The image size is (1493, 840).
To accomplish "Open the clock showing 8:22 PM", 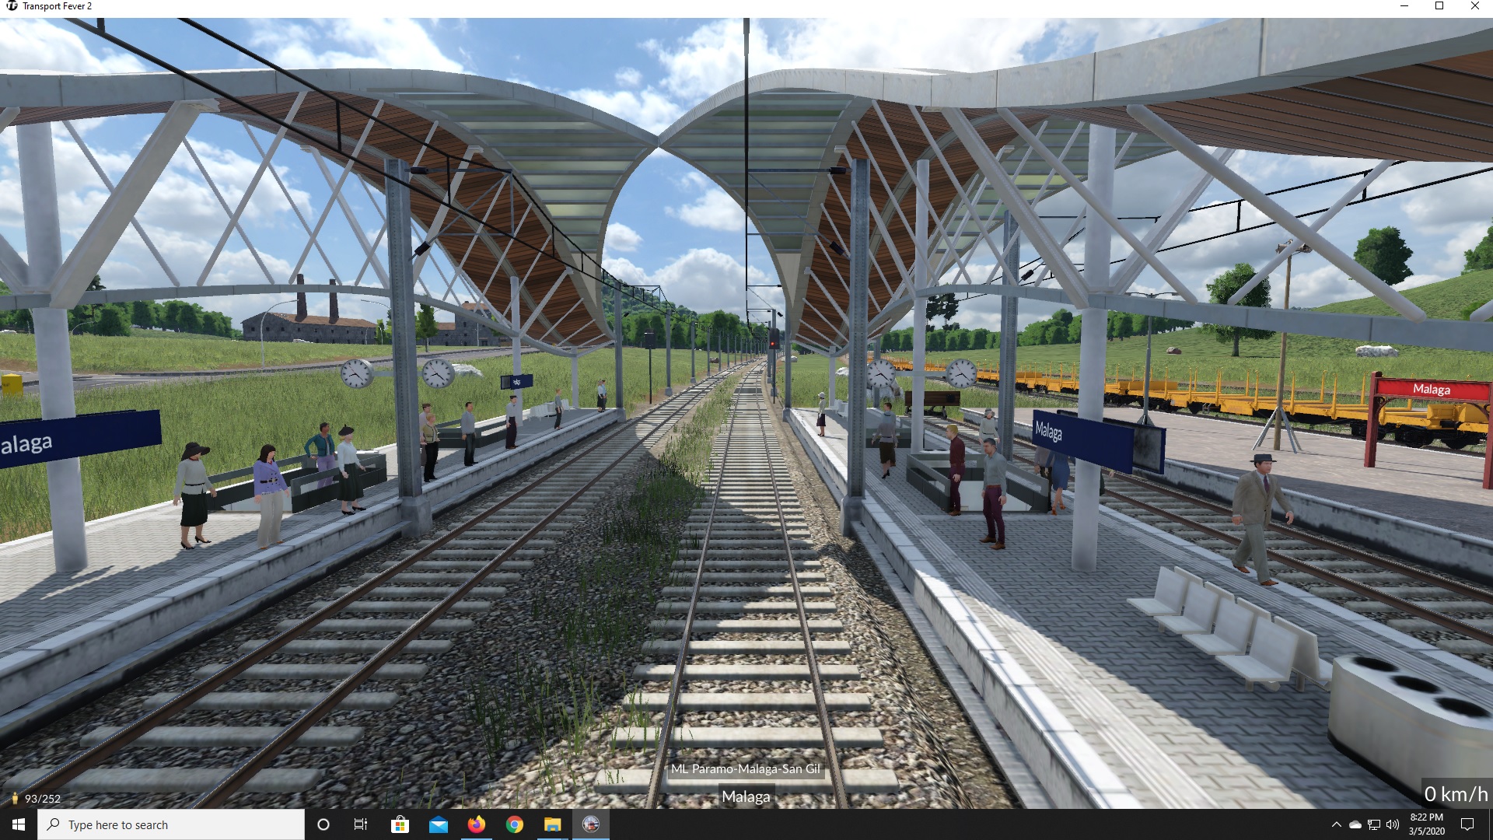I will point(1426,824).
